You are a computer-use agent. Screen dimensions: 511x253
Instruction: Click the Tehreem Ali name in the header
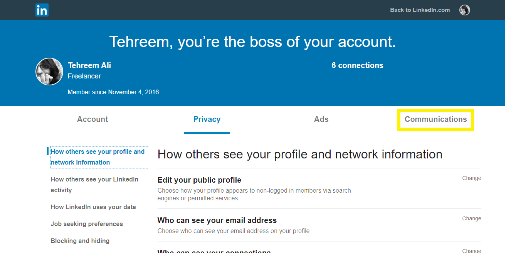click(x=89, y=65)
